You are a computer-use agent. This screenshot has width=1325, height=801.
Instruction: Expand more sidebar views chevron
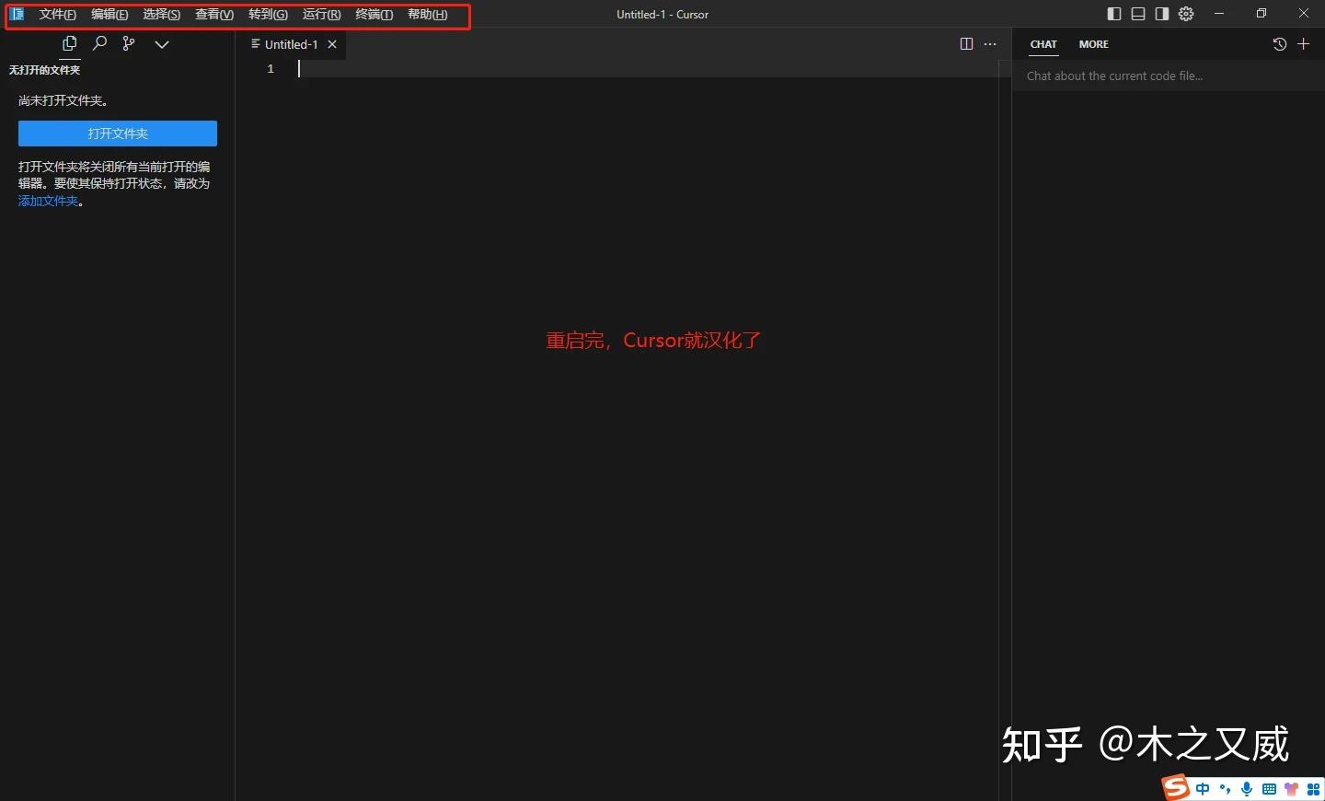click(x=162, y=44)
